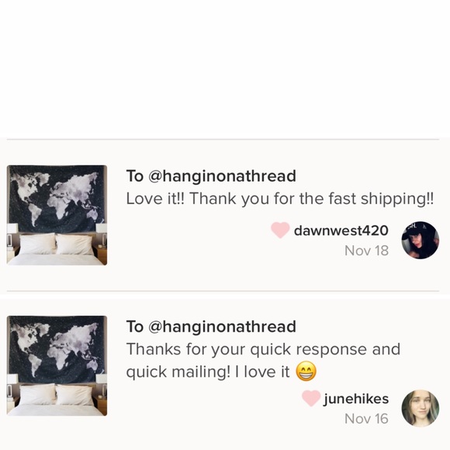
Task: Open junehikes' round profile avatar
Action: pos(421,408)
